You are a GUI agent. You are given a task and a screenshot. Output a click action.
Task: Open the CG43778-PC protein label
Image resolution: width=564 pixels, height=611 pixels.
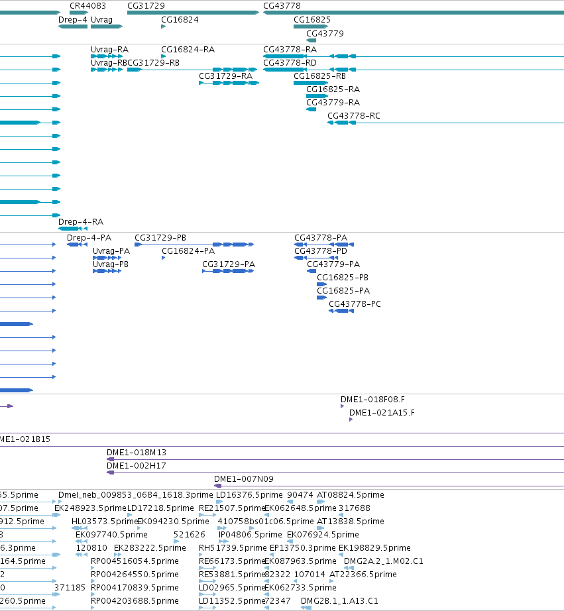[355, 304]
